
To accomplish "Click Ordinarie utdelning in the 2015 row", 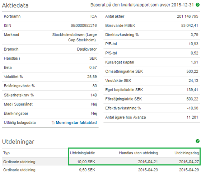I will (x=19, y=170).
